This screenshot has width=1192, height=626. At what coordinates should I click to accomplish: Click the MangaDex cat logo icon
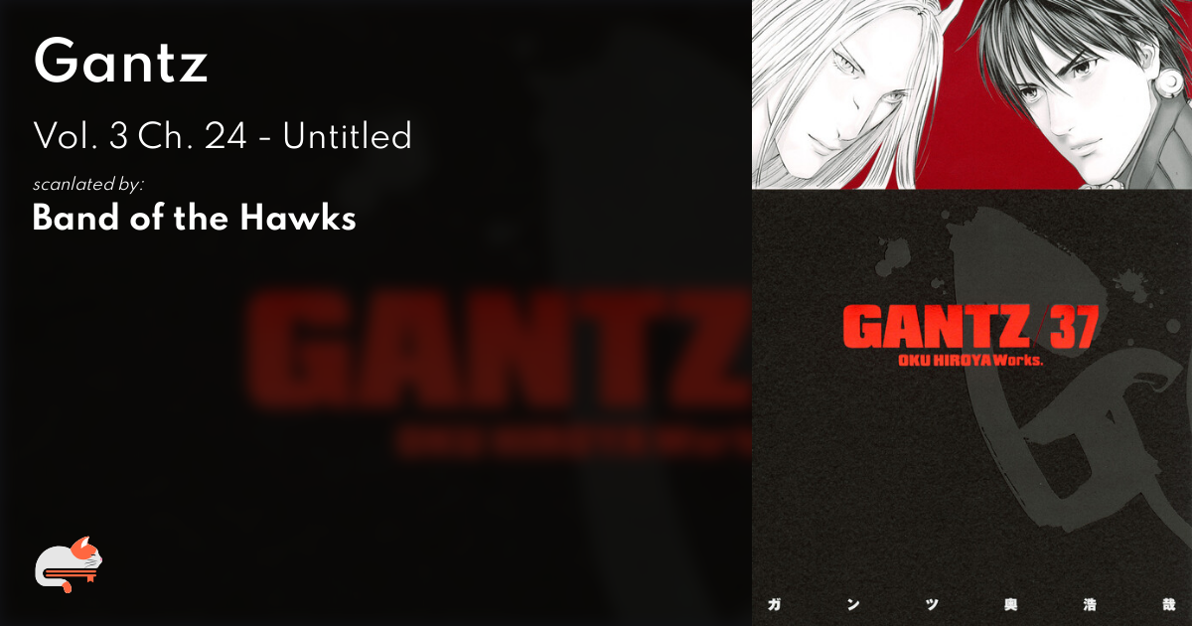pyautogui.click(x=69, y=564)
